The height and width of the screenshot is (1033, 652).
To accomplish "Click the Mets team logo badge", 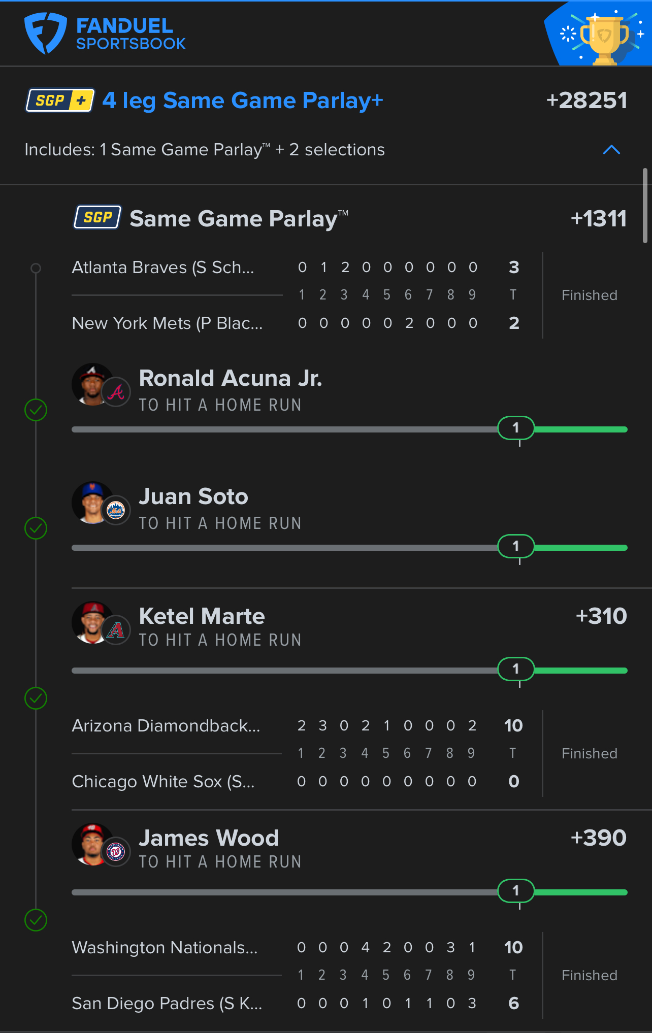I will tap(116, 510).
